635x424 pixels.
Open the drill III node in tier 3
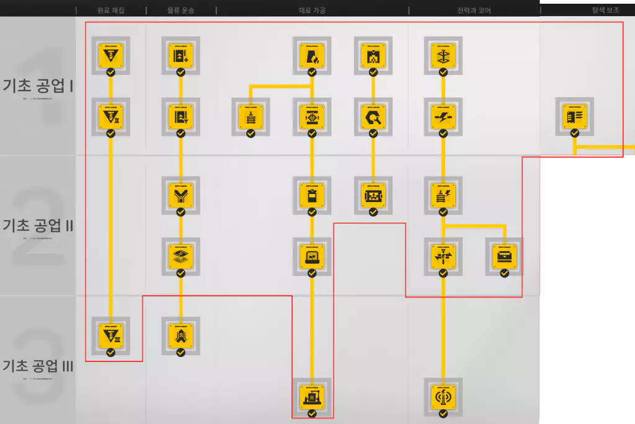coord(110,336)
